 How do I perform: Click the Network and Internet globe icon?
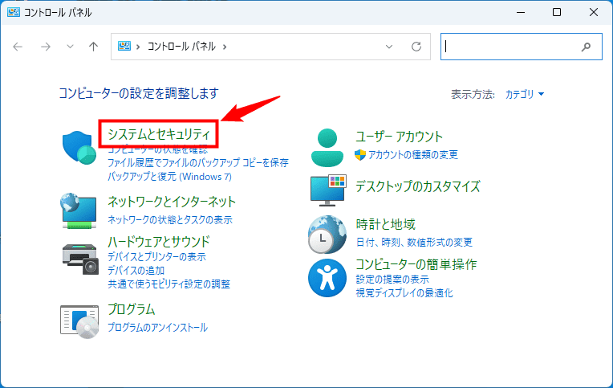click(79, 210)
